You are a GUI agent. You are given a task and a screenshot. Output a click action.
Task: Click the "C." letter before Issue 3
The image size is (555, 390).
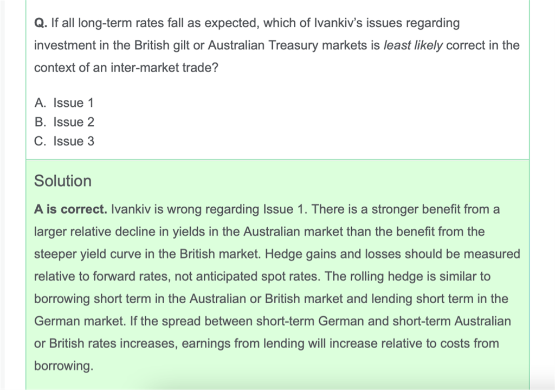40,142
